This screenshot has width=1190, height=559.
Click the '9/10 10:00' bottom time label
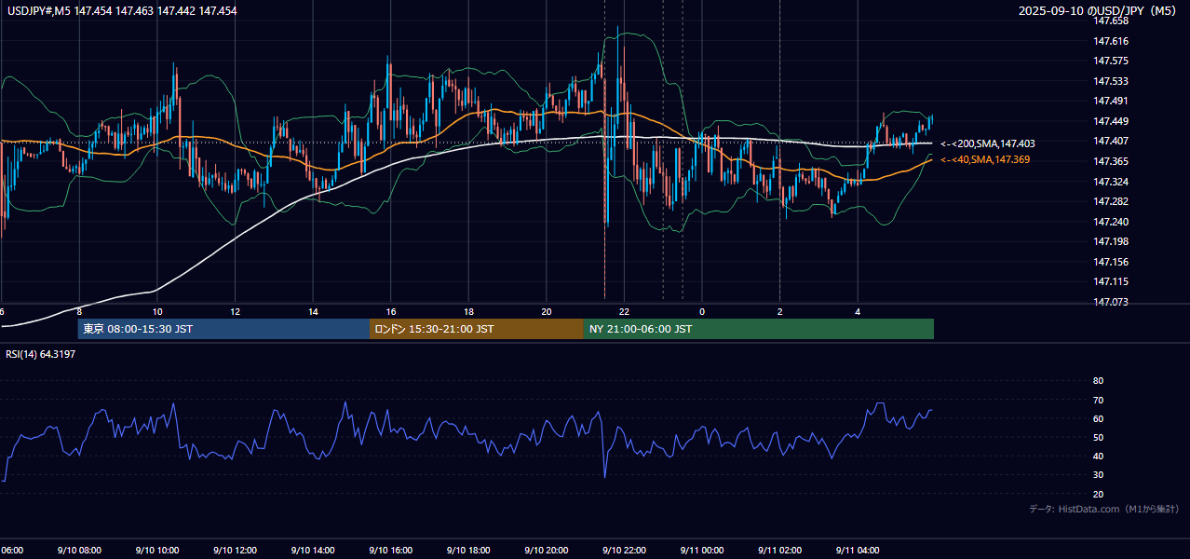coord(157,551)
